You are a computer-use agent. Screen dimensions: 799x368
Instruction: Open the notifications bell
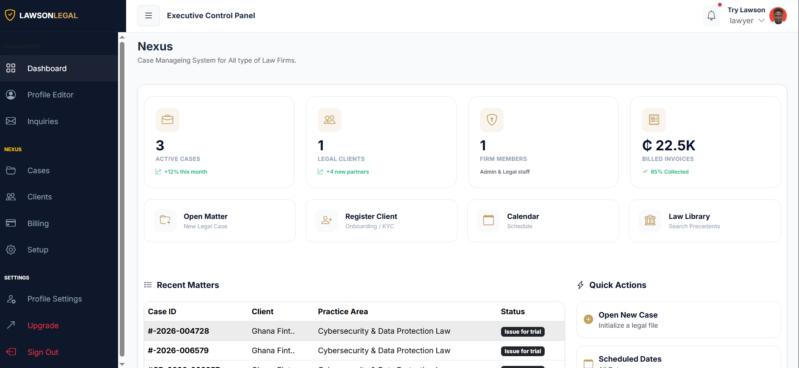click(x=711, y=16)
